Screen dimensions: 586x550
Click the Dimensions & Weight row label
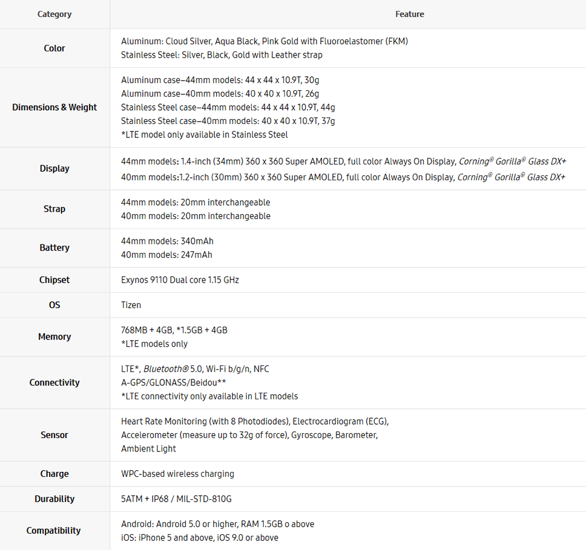[x=54, y=107]
